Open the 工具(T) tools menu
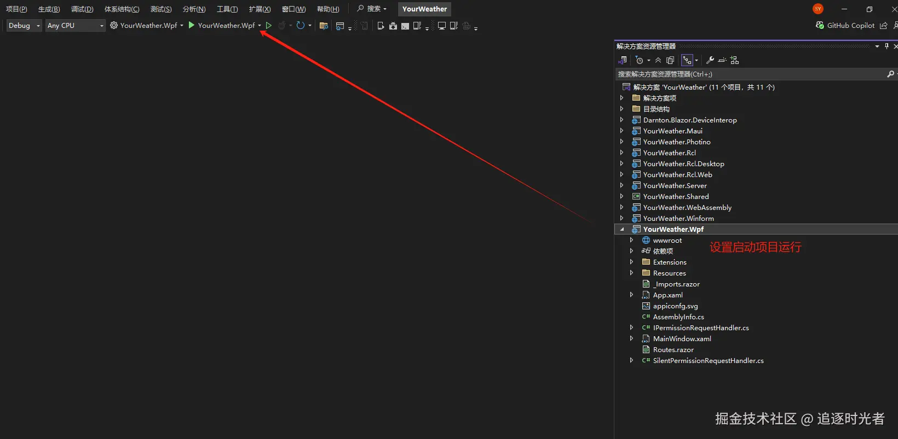This screenshot has height=439, width=898. (x=227, y=9)
